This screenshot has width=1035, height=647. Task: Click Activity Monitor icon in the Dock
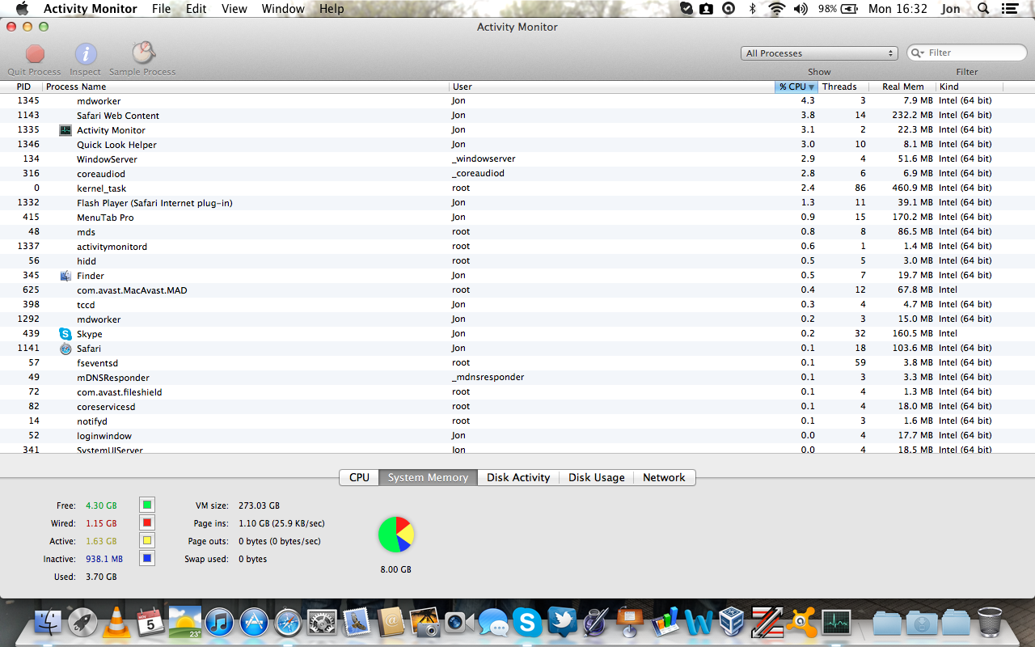pyautogui.click(x=836, y=621)
